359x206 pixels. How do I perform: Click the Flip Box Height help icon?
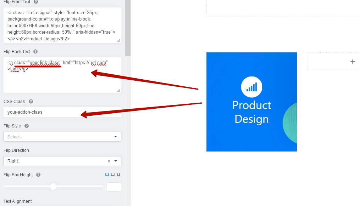(38, 175)
